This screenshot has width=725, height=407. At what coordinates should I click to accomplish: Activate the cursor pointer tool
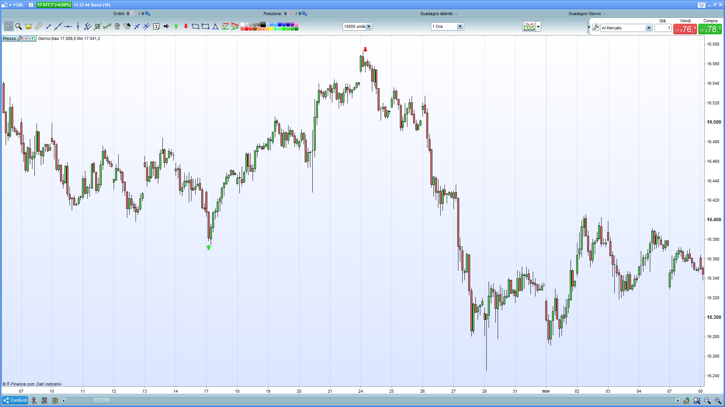pos(9,26)
